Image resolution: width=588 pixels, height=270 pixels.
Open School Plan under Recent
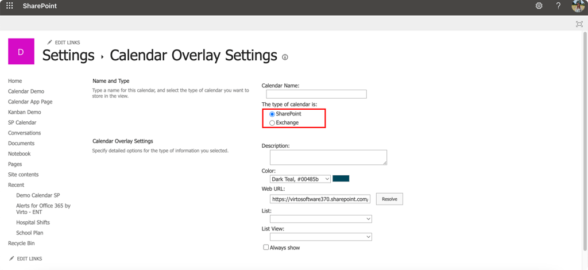pos(30,233)
